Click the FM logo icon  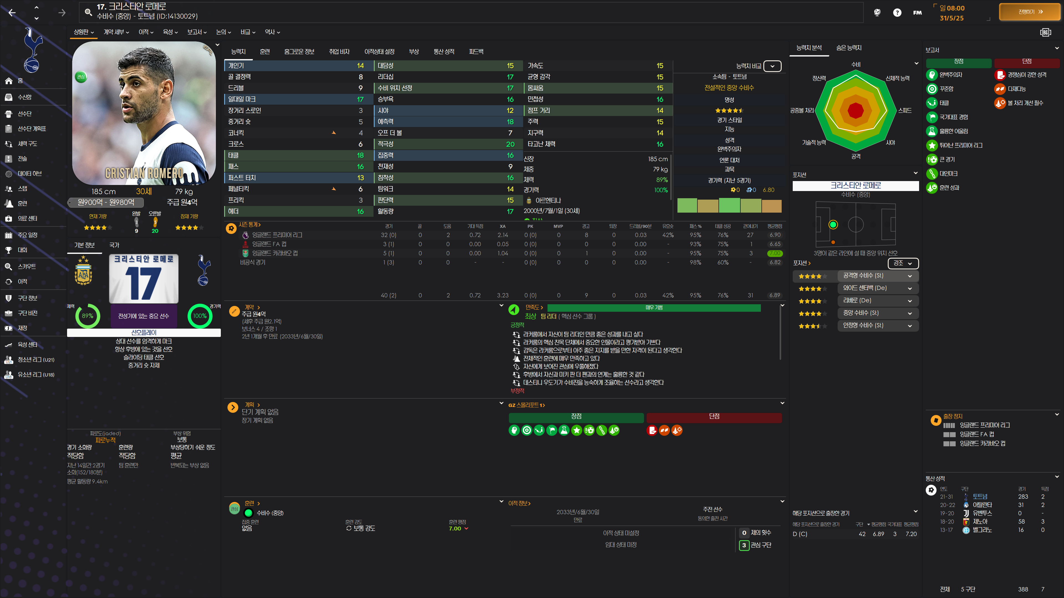pyautogui.click(x=917, y=13)
